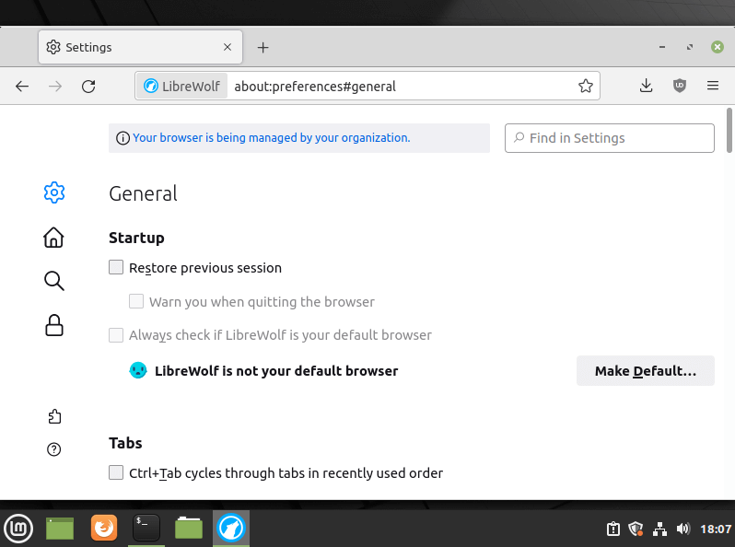The width and height of the screenshot is (735, 547).
Task: Open the Downloads panel
Action: tap(646, 86)
